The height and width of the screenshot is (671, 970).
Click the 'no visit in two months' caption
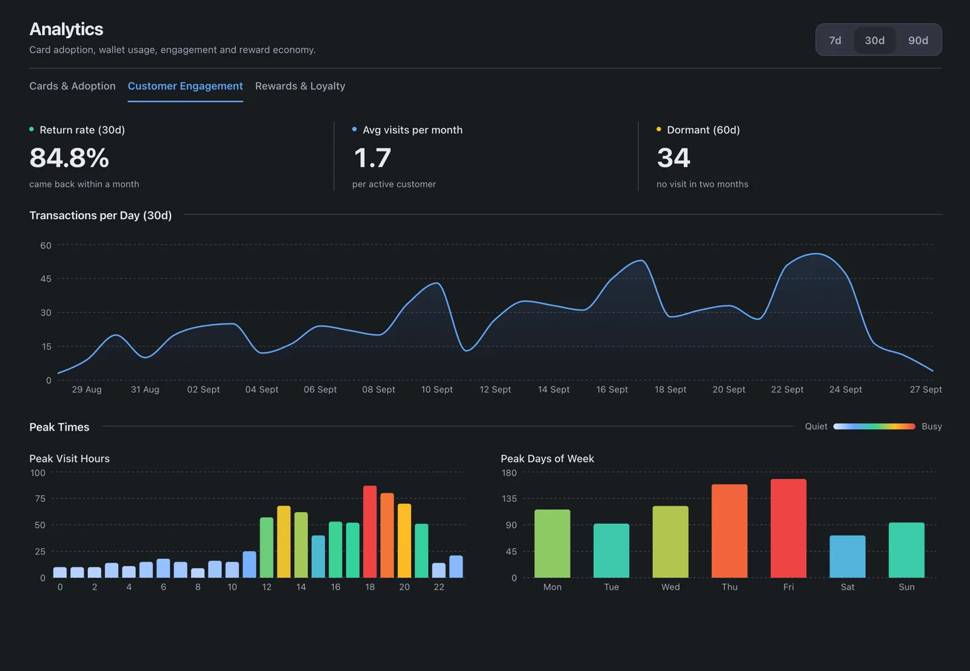(x=702, y=184)
